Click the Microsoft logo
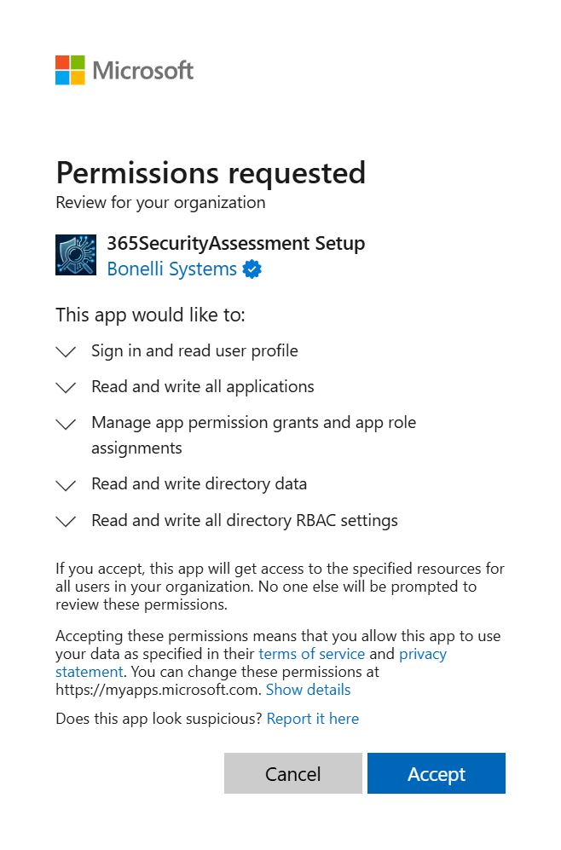The height and width of the screenshot is (850, 561). point(124,70)
